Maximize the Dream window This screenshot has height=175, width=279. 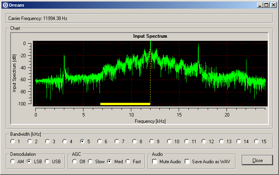coord(266,5)
